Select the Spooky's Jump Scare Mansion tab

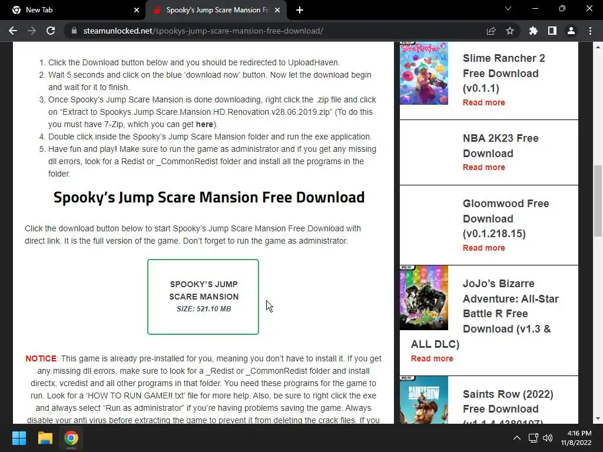pyautogui.click(x=216, y=11)
